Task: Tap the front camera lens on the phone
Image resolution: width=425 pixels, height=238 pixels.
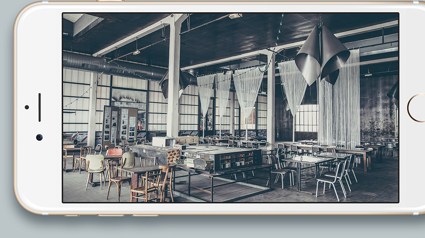Action: 39,137
